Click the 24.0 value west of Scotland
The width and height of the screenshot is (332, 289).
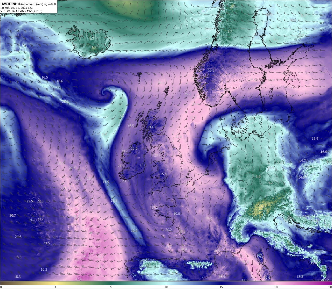[131, 125]
